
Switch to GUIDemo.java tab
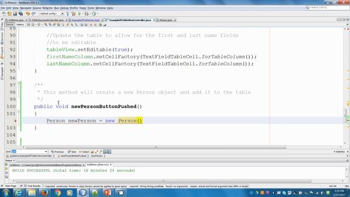pos(16,20)
